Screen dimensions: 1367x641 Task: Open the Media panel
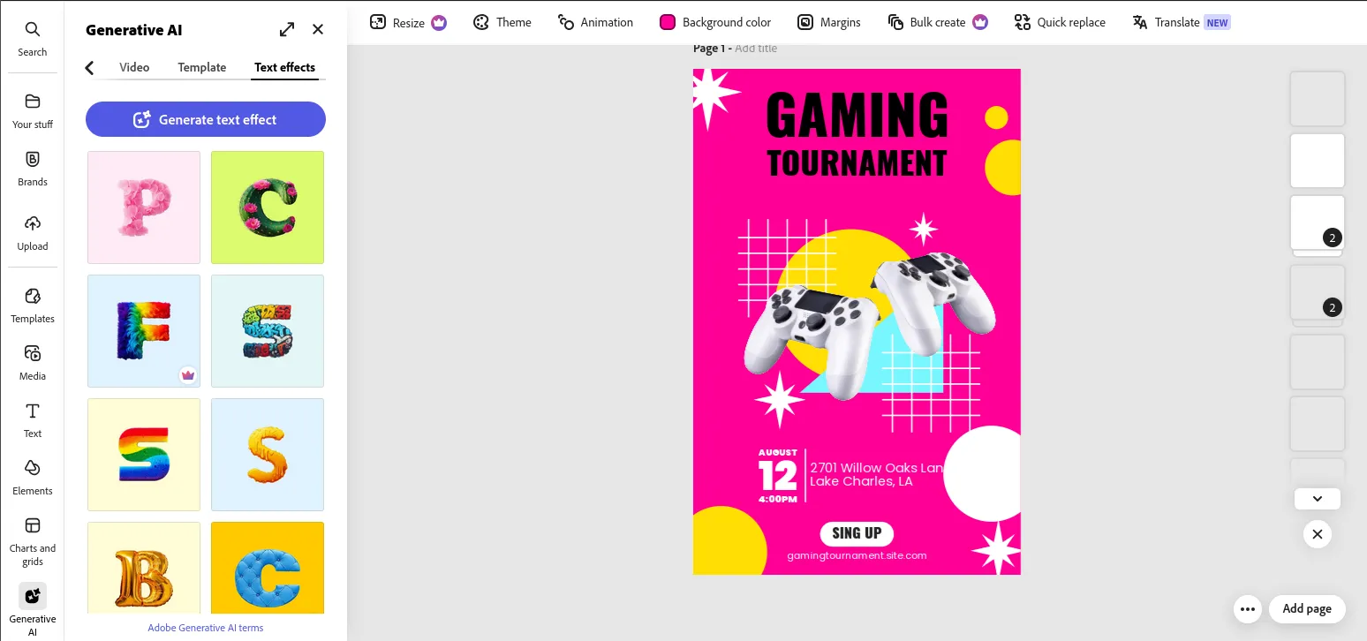[x=32, y=362]
